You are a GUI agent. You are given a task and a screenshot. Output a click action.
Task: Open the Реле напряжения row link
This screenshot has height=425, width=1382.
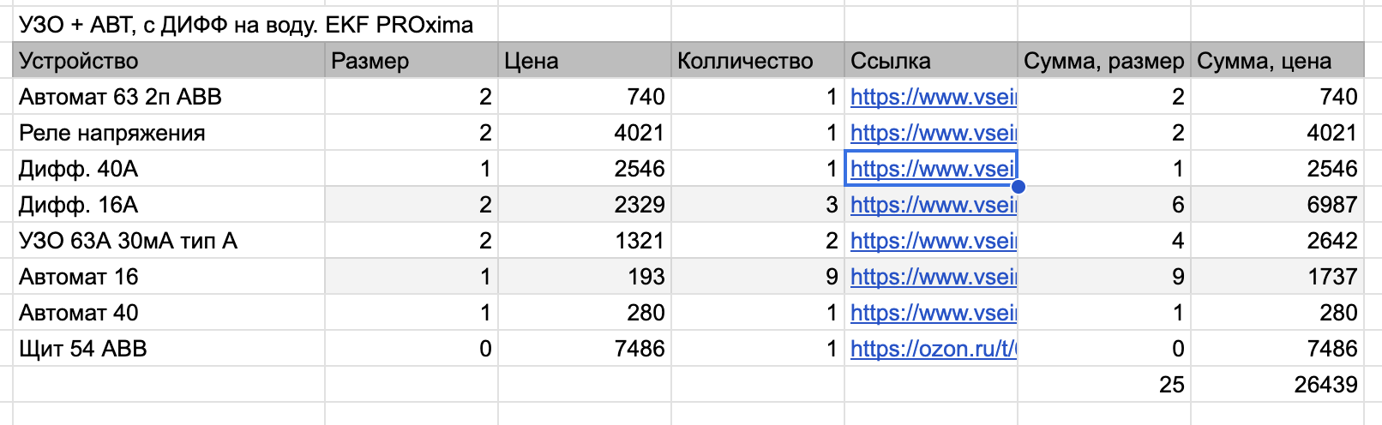click(933, 133)
